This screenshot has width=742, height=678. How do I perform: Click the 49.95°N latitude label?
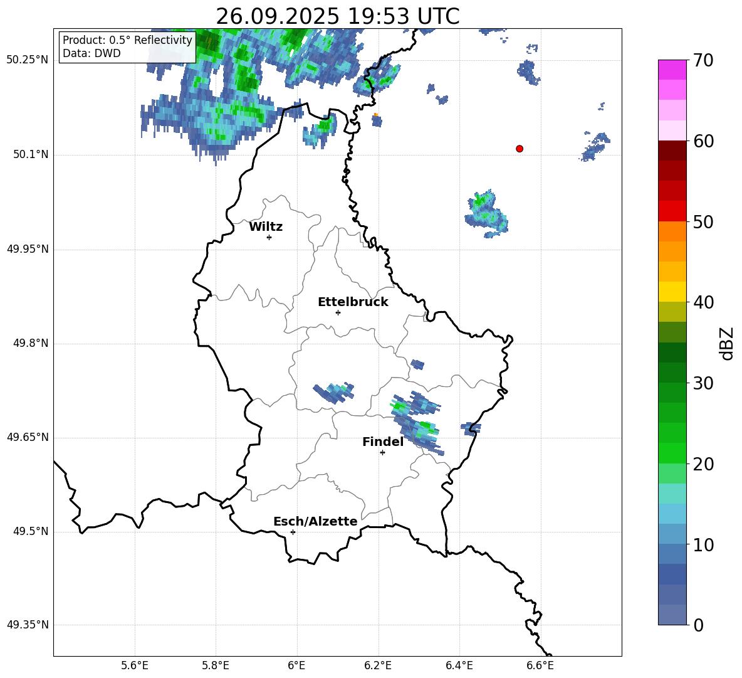pos(28,249)
